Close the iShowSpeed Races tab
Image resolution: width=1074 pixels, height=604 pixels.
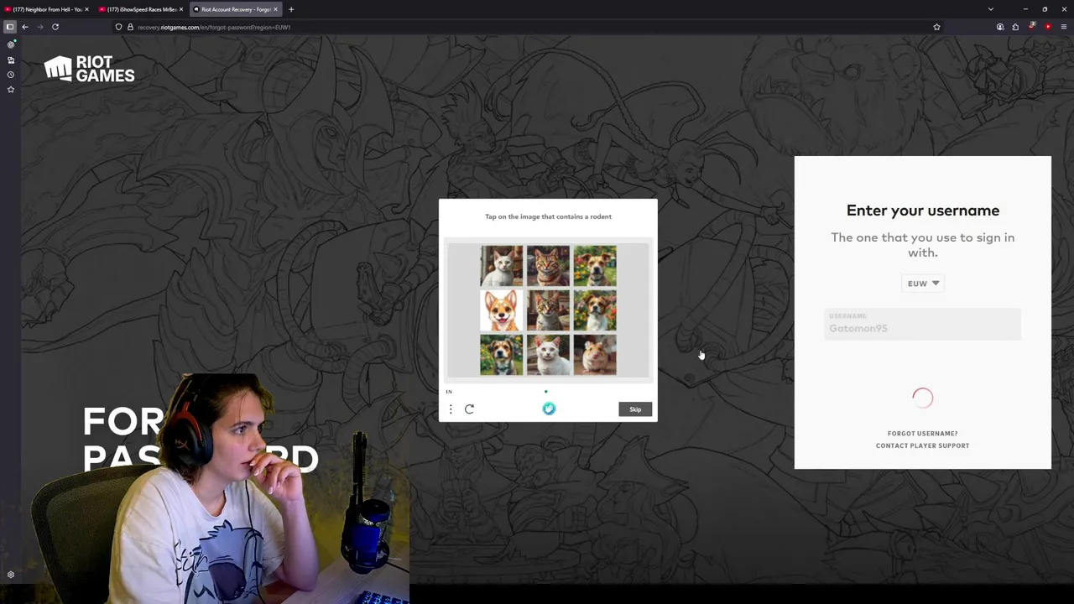[x=180, y=9]
